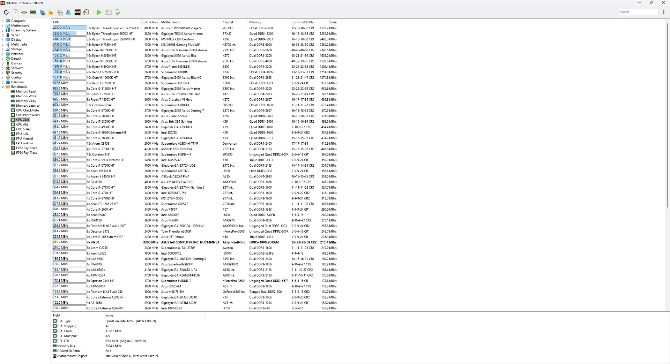670x364 pixels.
Task: Open the three-dot main menu
Action: pyautogui.click(x=663, y=12)
